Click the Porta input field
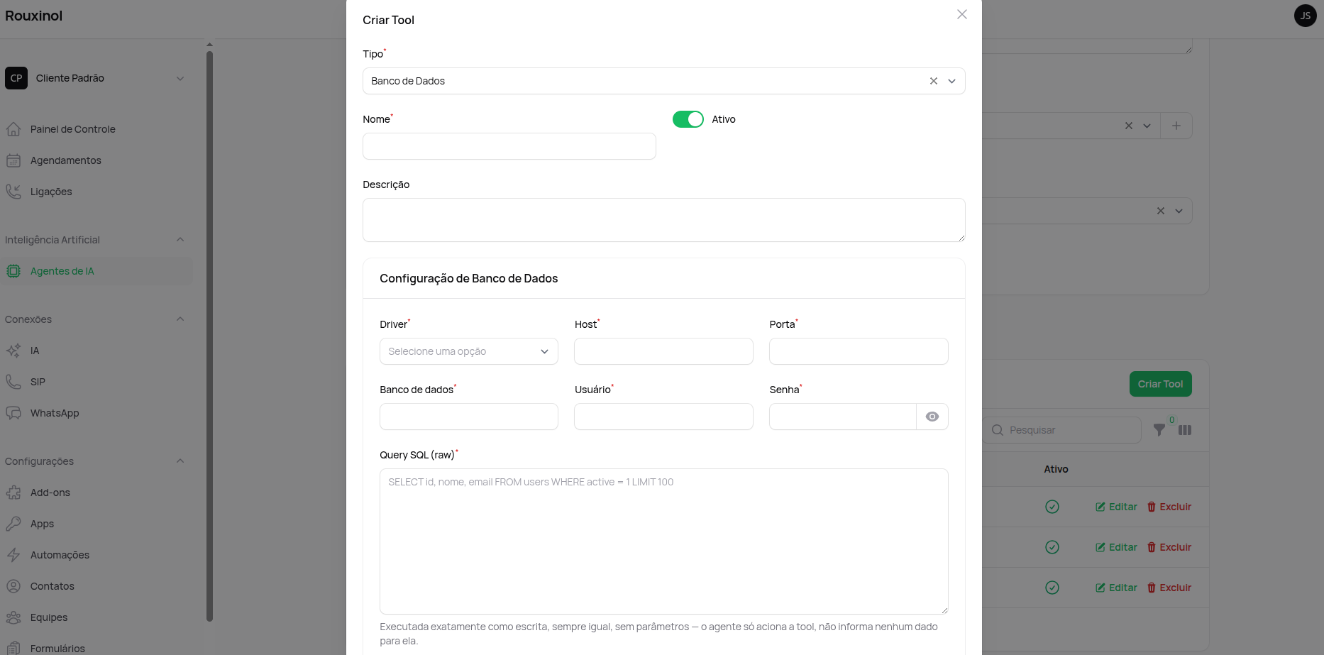The width and height of the screenshot is (1324, 655). [859, 351]
